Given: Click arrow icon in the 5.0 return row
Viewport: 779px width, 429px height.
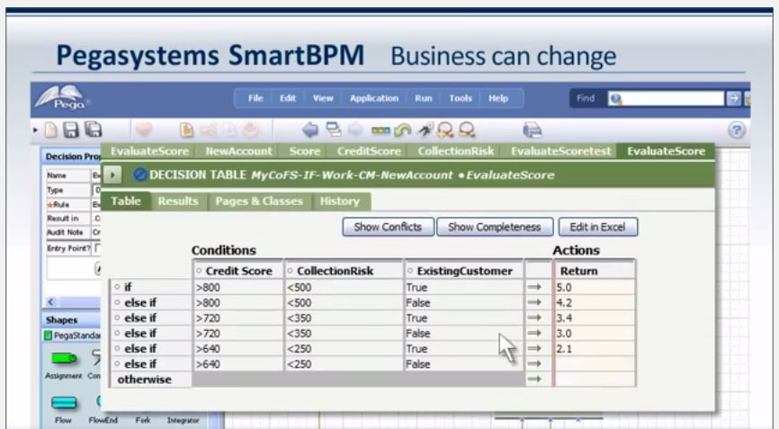Looking at the screenshot, I should coord(534,287).
